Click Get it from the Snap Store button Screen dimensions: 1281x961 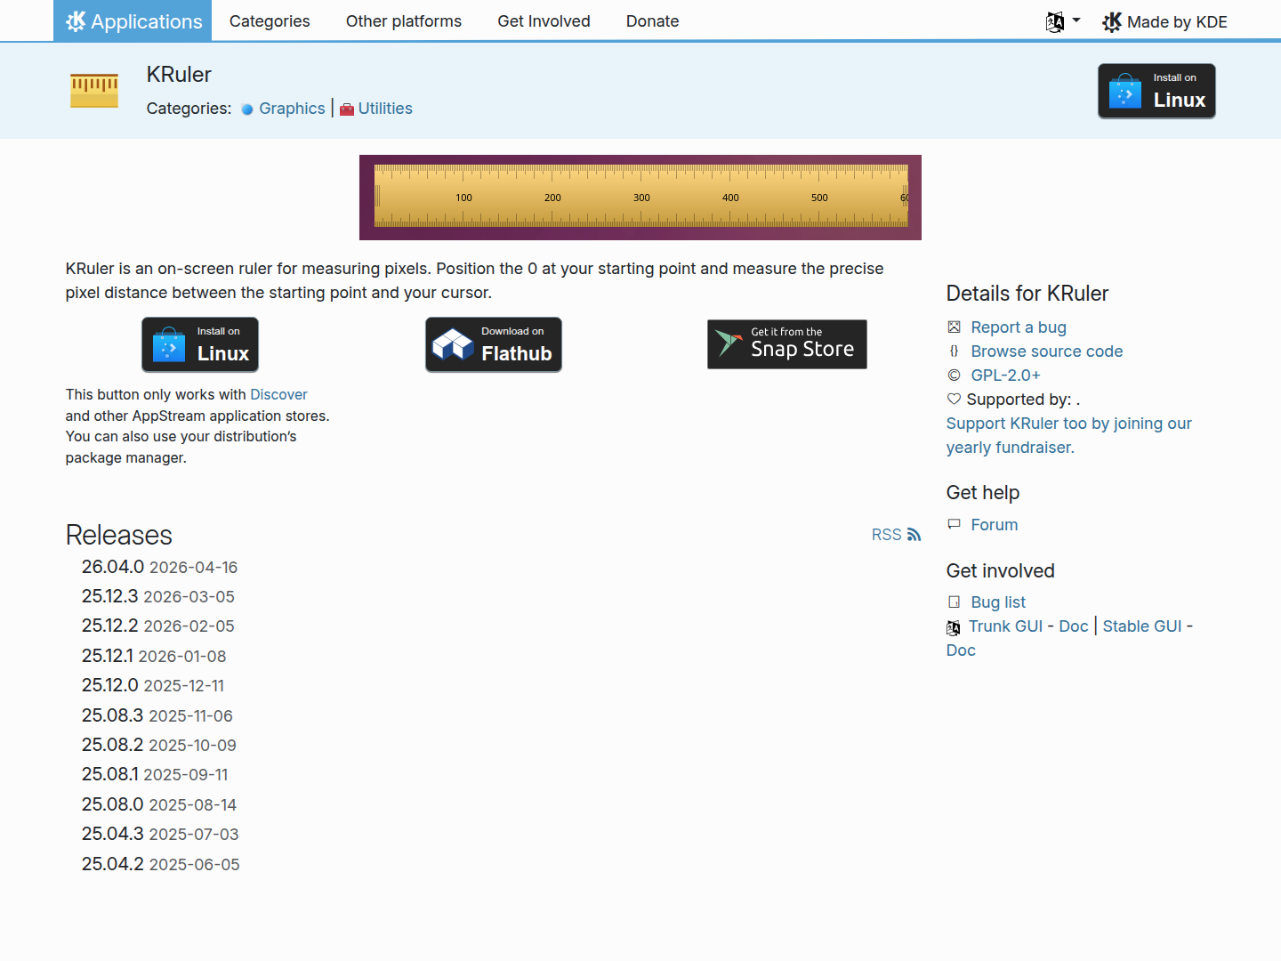tap(787, 344)
